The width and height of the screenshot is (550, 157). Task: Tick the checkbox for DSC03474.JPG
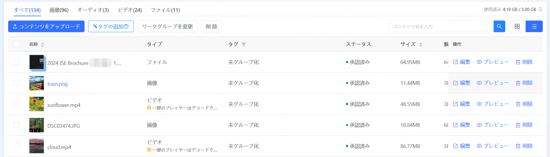tap(17, 125)
